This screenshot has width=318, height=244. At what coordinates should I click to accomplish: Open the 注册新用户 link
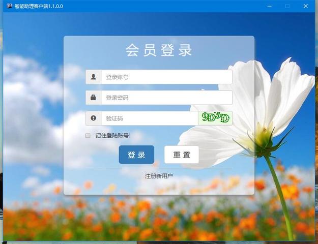[x=159, y=176]
